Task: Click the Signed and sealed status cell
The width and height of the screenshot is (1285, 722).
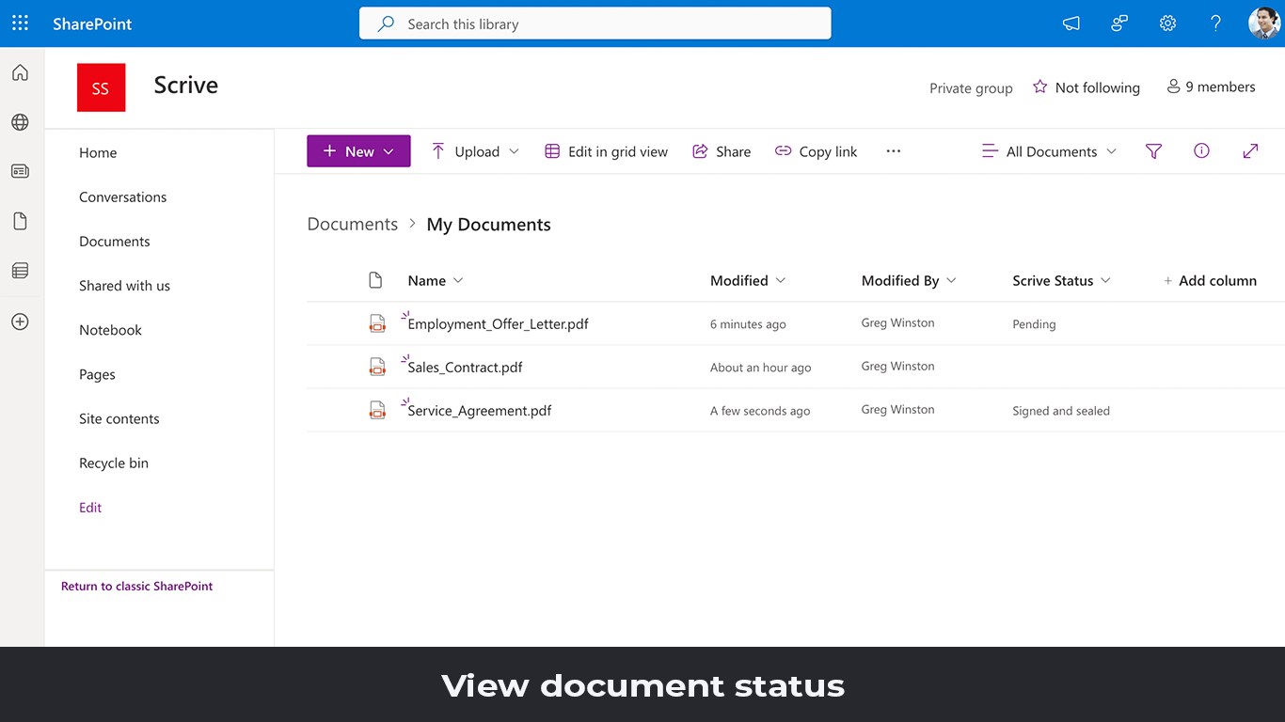Action: (1061, 411)
